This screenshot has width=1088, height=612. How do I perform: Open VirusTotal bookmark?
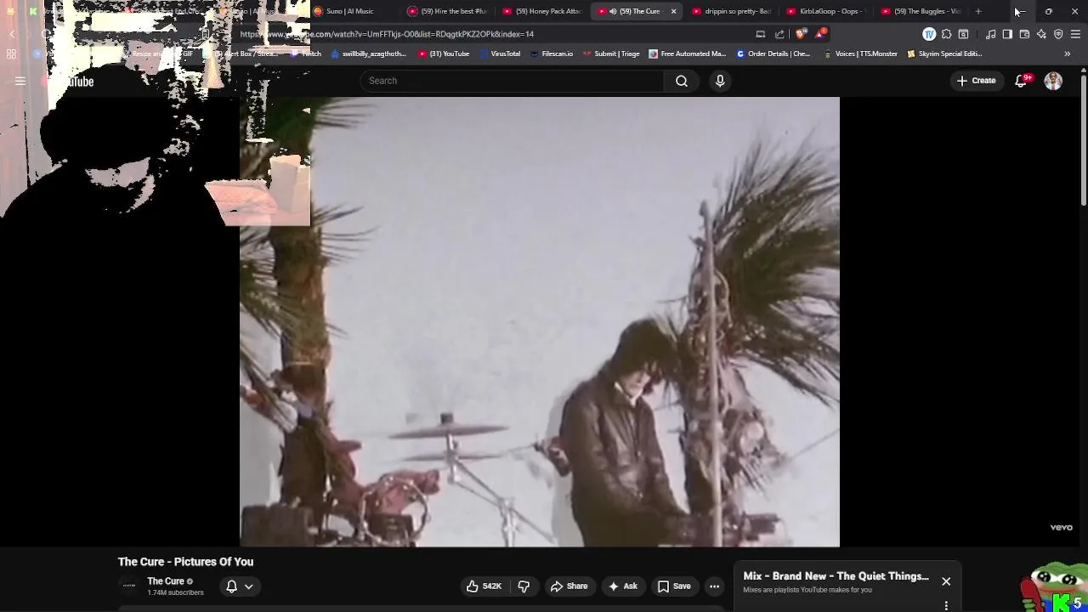tap(500, 54)
